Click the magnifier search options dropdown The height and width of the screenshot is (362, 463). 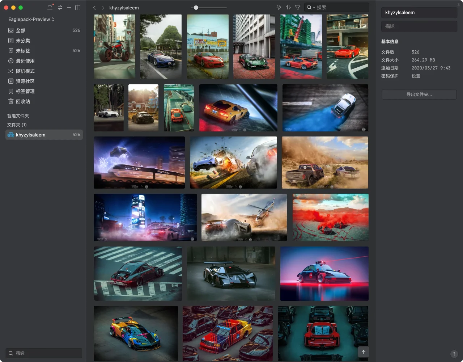click(311, 7)
